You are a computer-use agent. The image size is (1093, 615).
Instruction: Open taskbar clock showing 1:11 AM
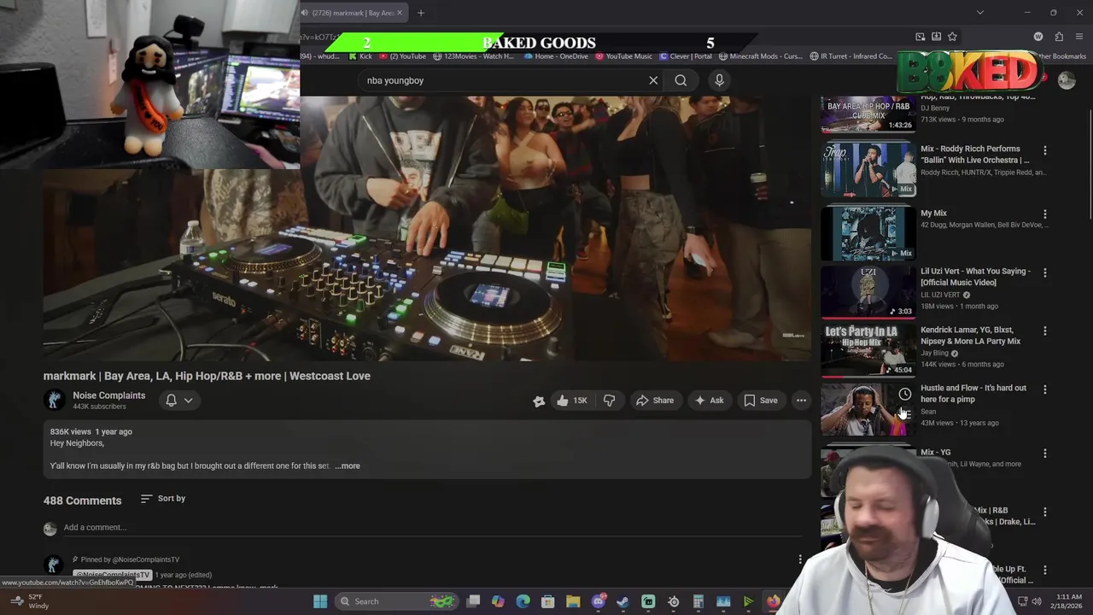(x=1068, y=601)
